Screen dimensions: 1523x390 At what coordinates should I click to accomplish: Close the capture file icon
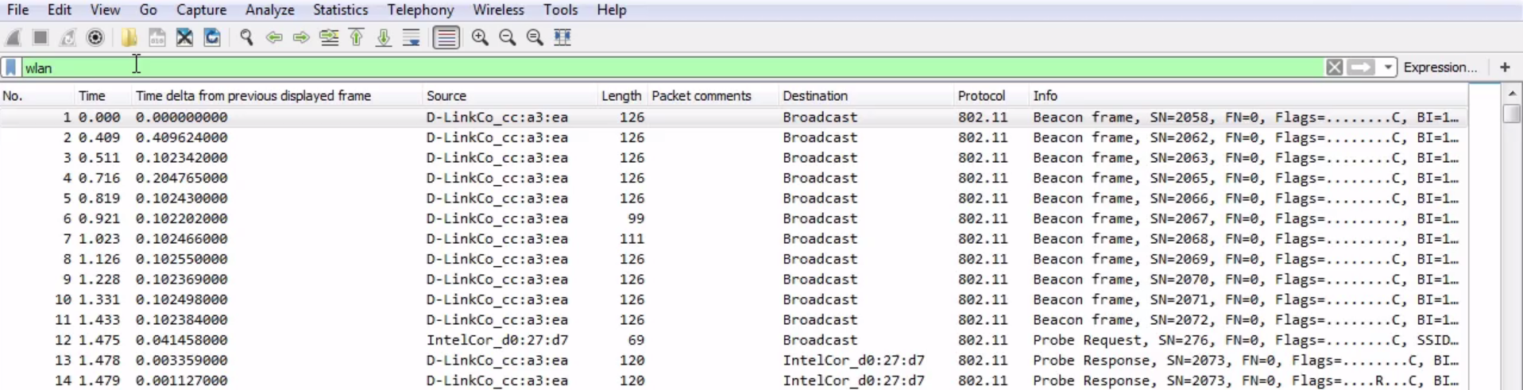point(184,37)
